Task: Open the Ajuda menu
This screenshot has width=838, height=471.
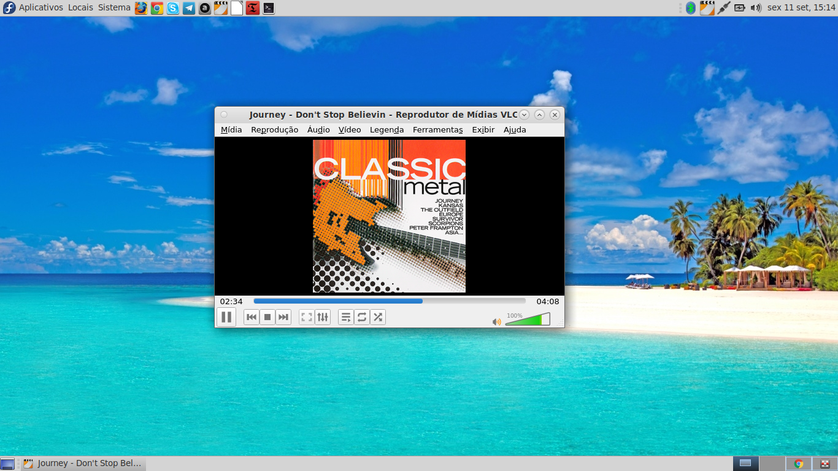Action: (515, 129)
